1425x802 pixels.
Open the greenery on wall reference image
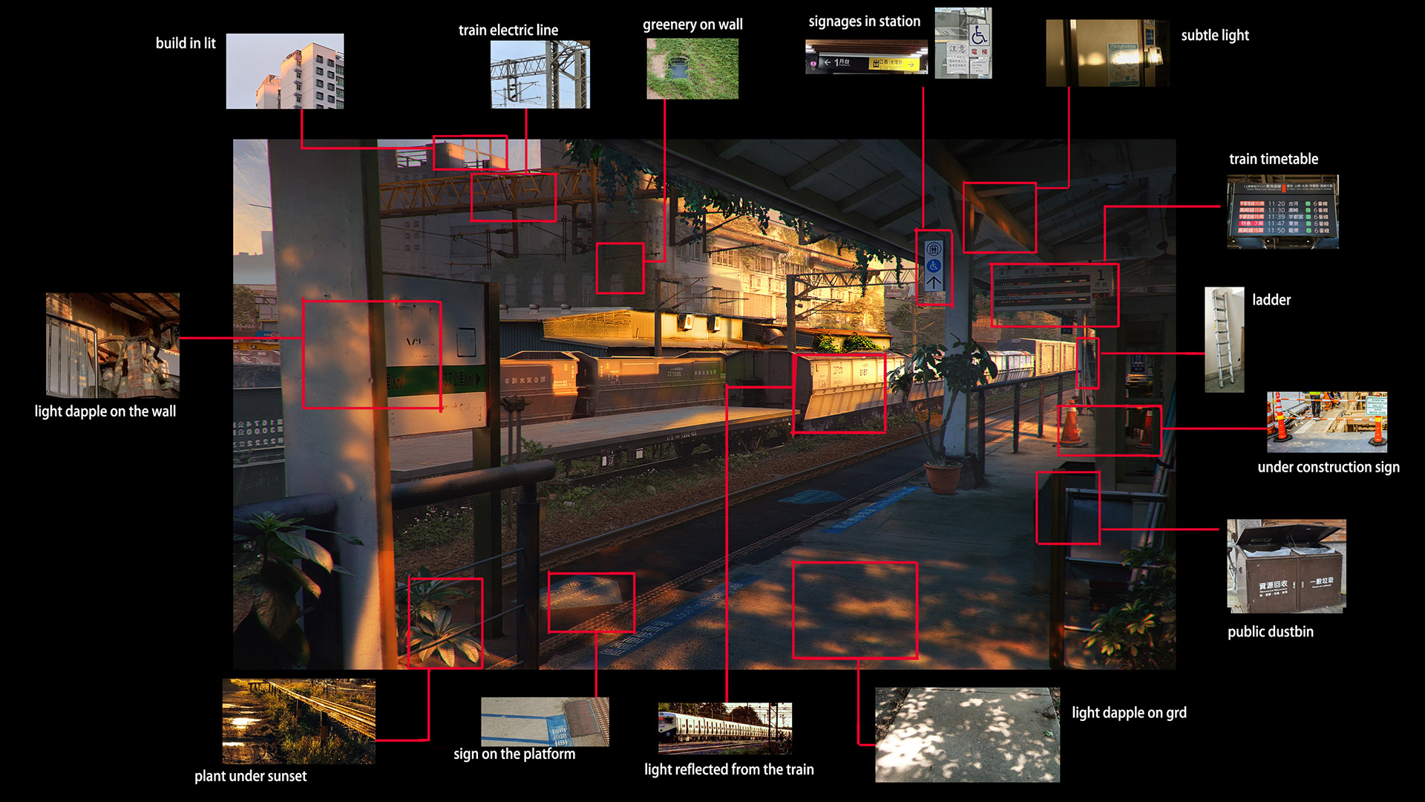(x=692, y=68)
